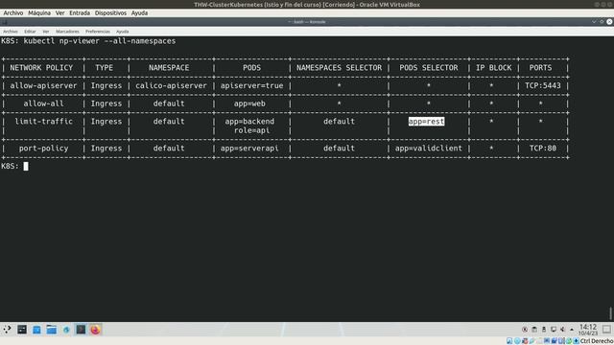Click app=backend pods cell

[x=249, y=122]
